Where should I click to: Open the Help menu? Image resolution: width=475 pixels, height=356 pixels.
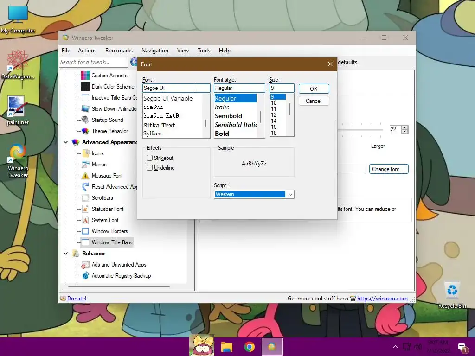click(x=225, y=51)
